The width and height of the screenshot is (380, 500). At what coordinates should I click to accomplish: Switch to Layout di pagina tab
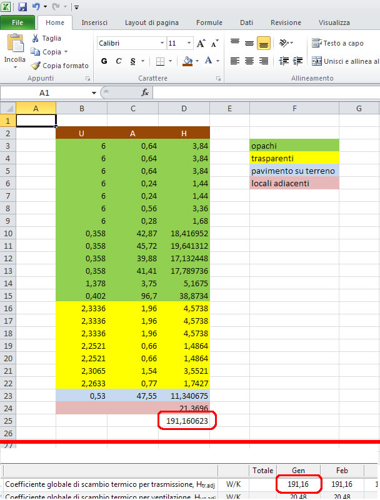pyautogui.click(x=152, y=22)
